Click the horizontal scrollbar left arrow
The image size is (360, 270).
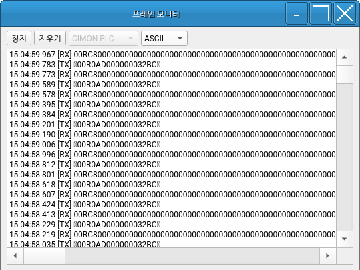[x=15, y=255]
